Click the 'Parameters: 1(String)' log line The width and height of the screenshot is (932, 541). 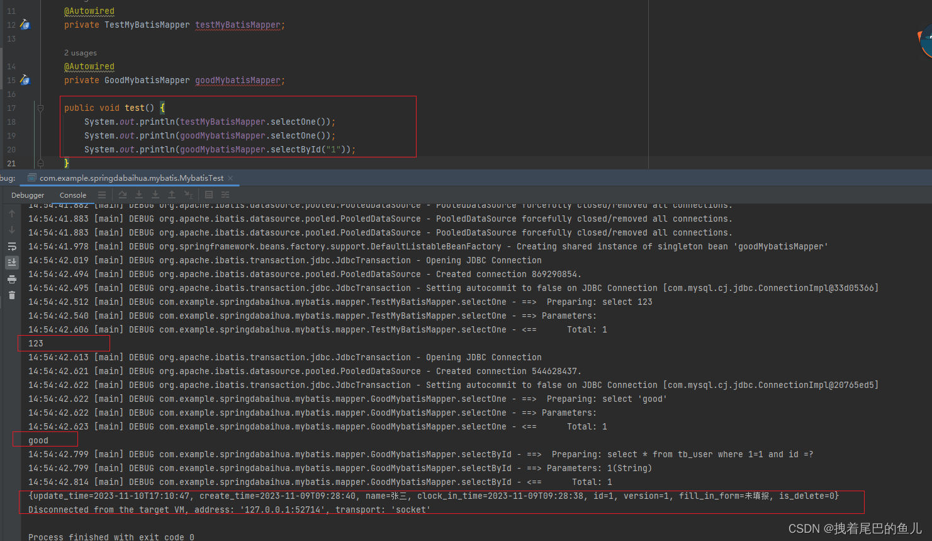[x=340, y=468]
